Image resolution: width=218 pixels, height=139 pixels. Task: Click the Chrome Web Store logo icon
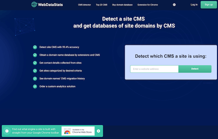[67, 131]
